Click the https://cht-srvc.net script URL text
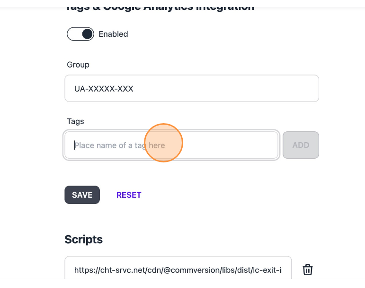This screenshot has height=288, width=365. (x=178, y=270)
